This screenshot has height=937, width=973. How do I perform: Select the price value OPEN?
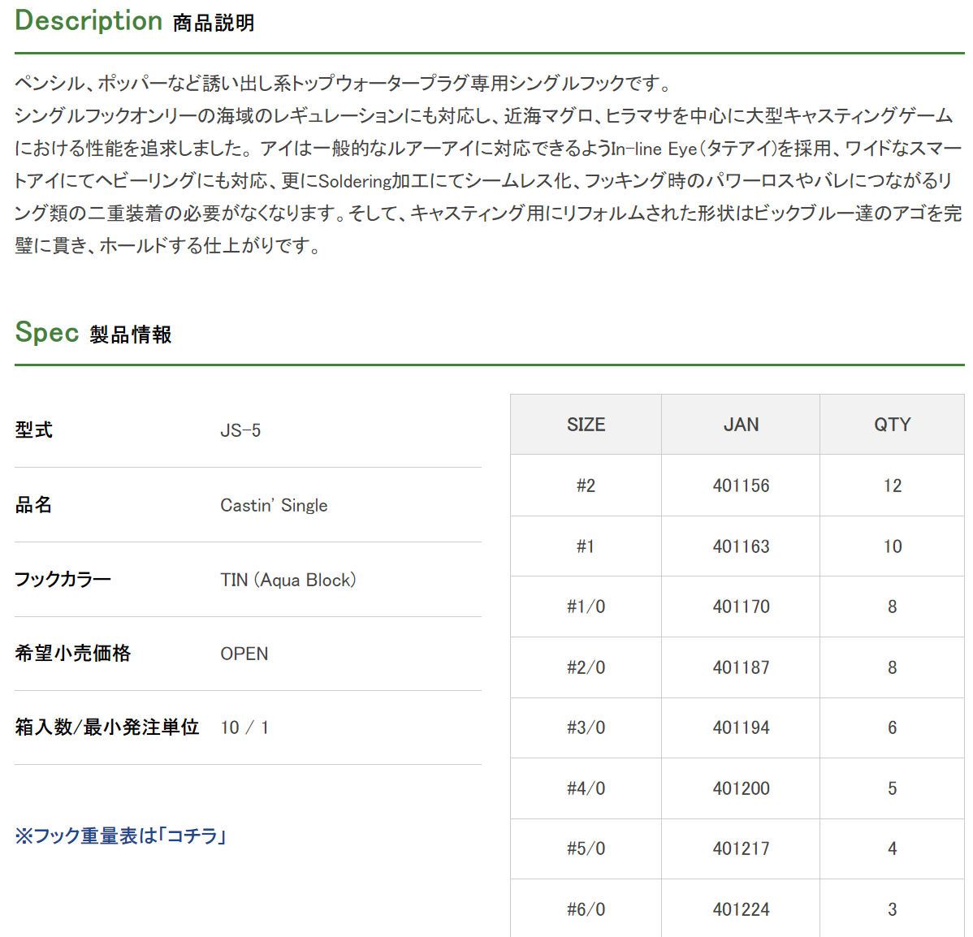tap(244, 654)
